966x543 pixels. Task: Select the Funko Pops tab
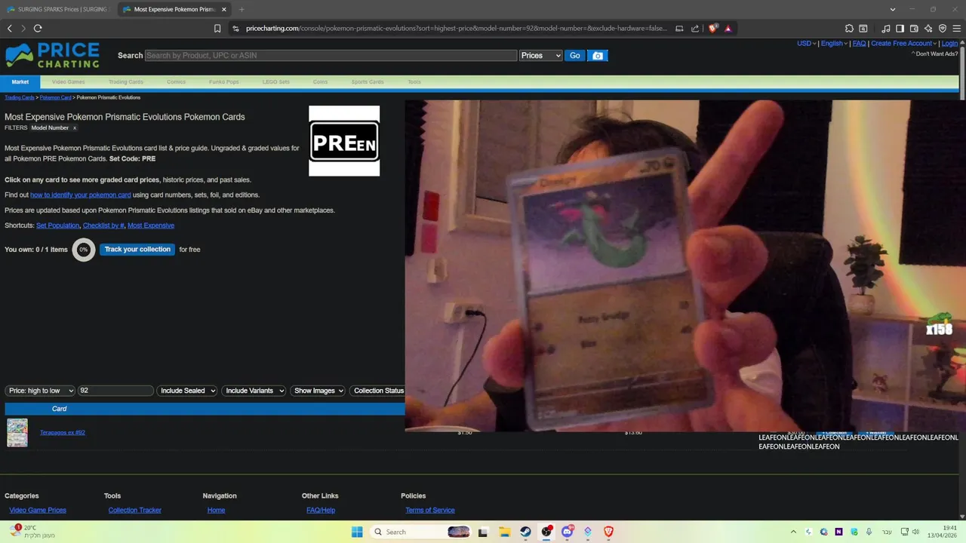[224, 82]
